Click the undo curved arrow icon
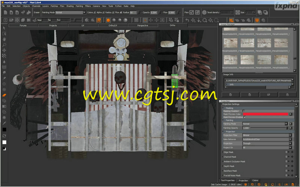The height and width of the screenshot is (187, 300). (187, 20)
